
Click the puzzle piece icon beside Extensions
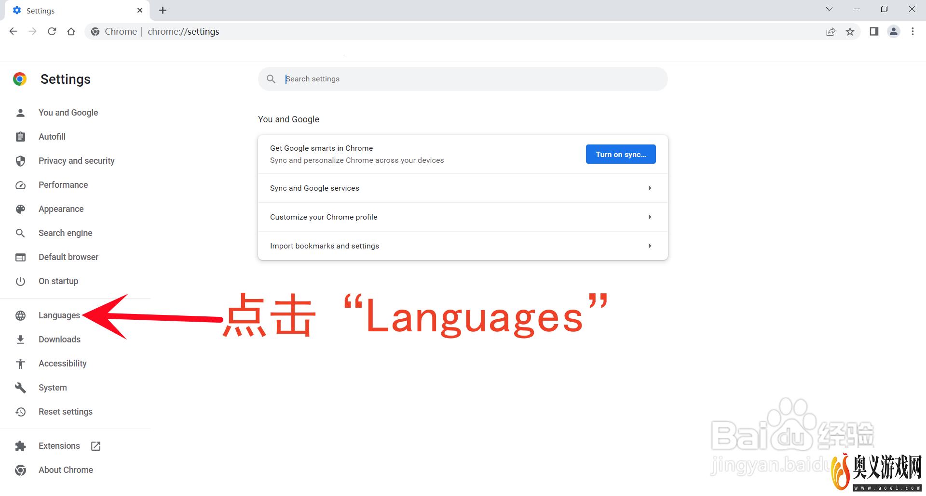coord(20,446)
